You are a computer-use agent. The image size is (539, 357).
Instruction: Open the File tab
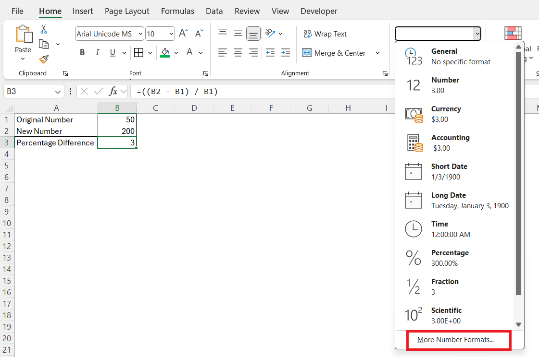[17, 12]
